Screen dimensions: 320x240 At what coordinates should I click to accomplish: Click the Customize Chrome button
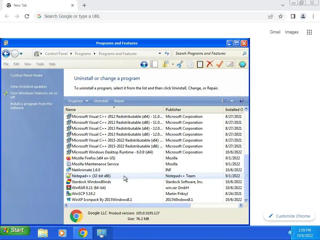point(289,216)
